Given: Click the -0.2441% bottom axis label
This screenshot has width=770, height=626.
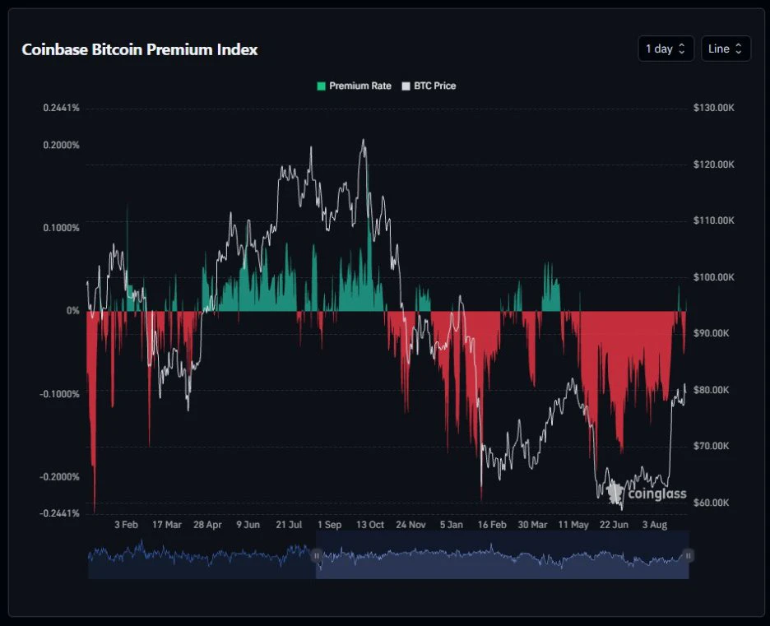Looking at the screenshot, I should tap(59, 513).
